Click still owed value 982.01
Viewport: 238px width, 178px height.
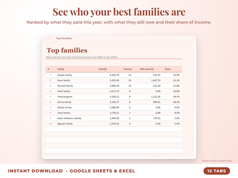157,102
